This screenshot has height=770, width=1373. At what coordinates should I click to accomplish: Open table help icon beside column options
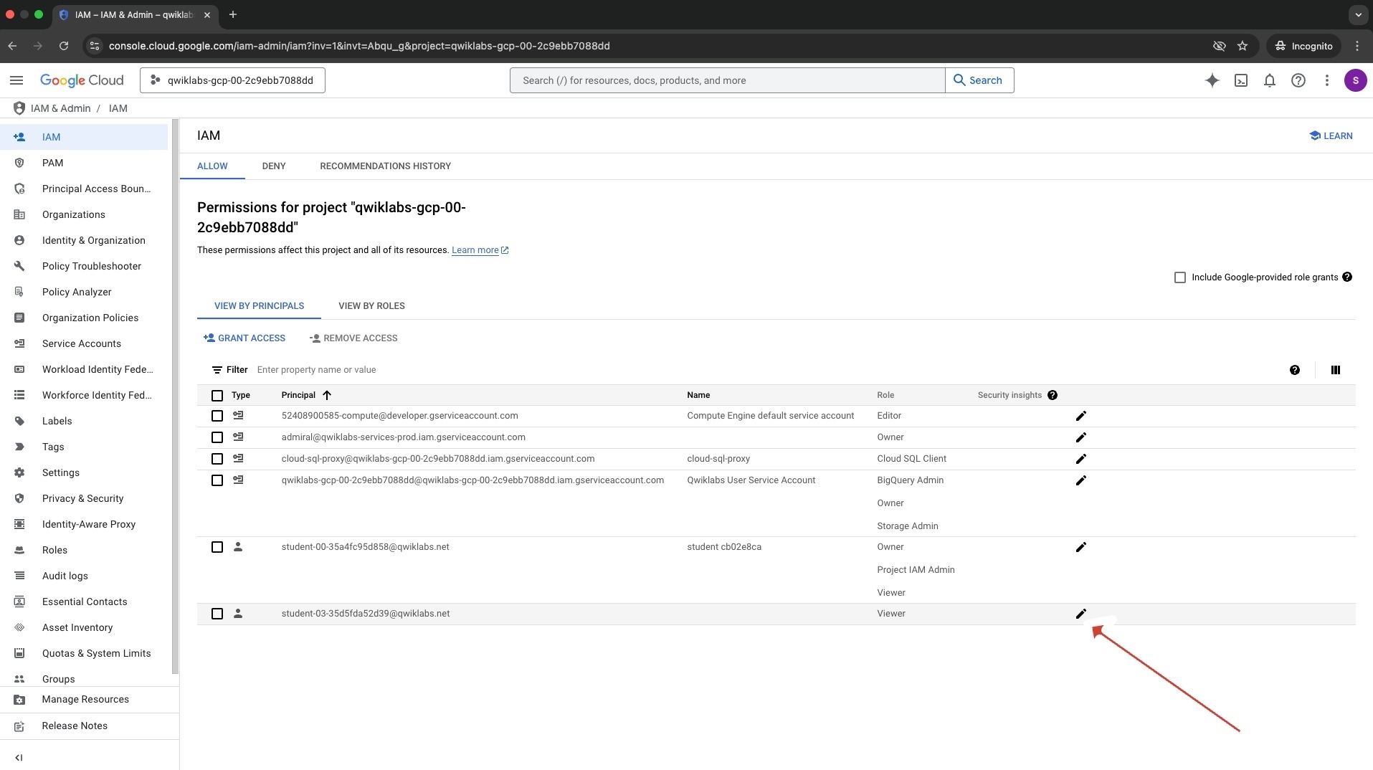click(1294, 370)
